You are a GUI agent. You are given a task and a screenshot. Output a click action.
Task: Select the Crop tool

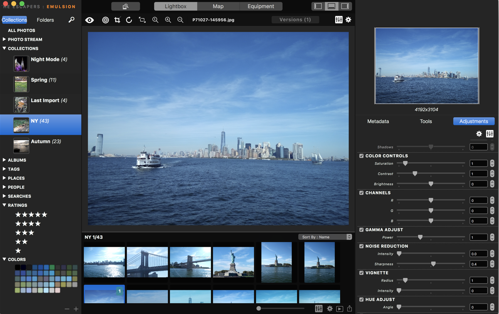tap(117, 20)
